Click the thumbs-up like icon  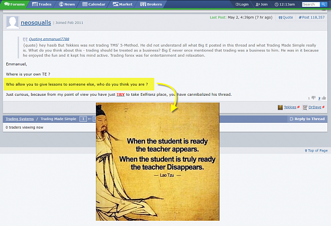tap(324, 98)
